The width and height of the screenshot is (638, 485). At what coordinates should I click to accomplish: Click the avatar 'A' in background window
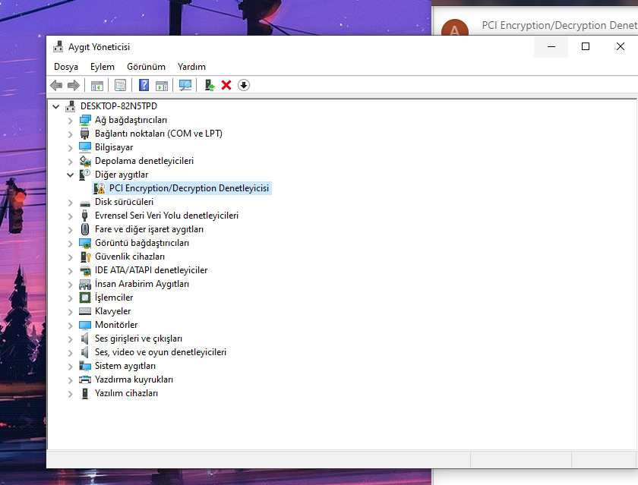pos(454,27)
